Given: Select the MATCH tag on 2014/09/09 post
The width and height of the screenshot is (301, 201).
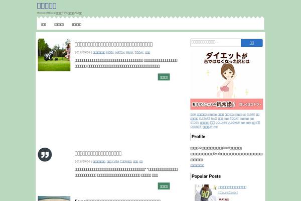Looking at the screenshot, I should click(x=120, y=52).
